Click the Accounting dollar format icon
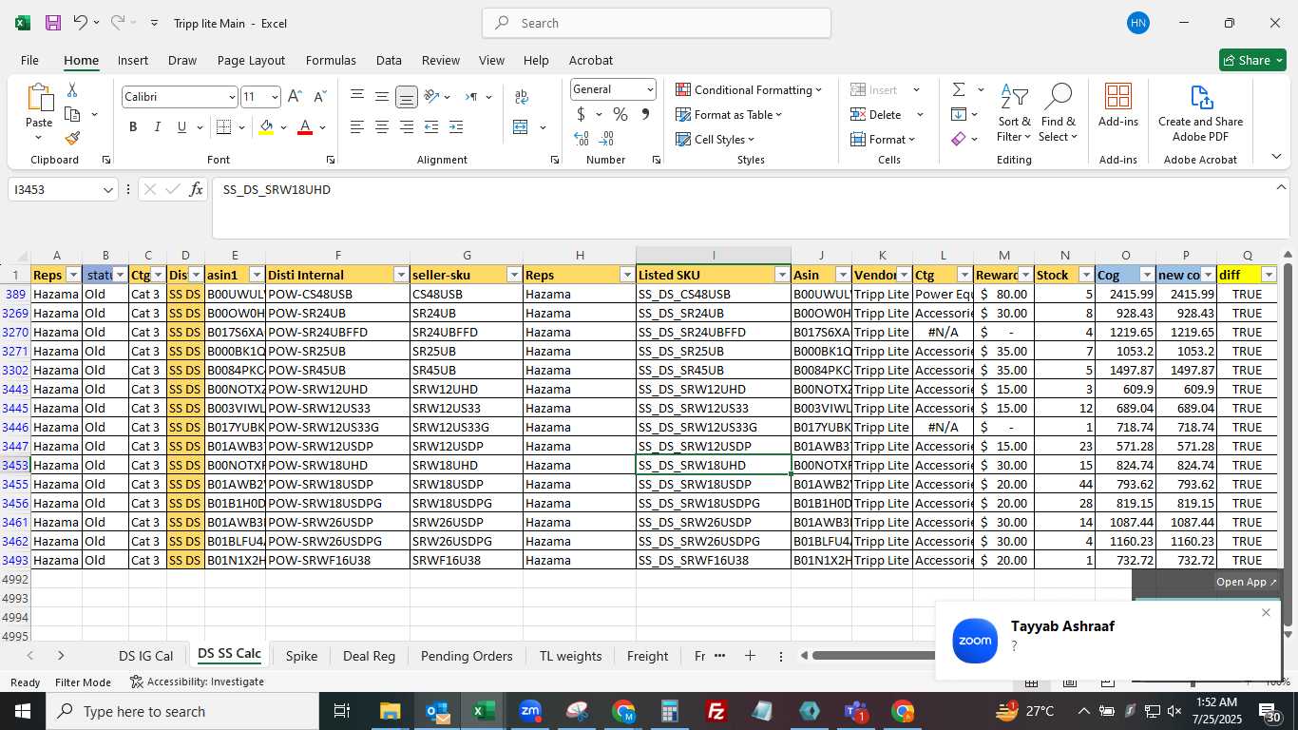 pyautogui.click(x=582, y=115)
